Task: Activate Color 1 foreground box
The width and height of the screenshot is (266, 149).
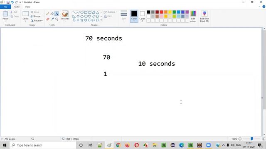Action: click(134, 17)
